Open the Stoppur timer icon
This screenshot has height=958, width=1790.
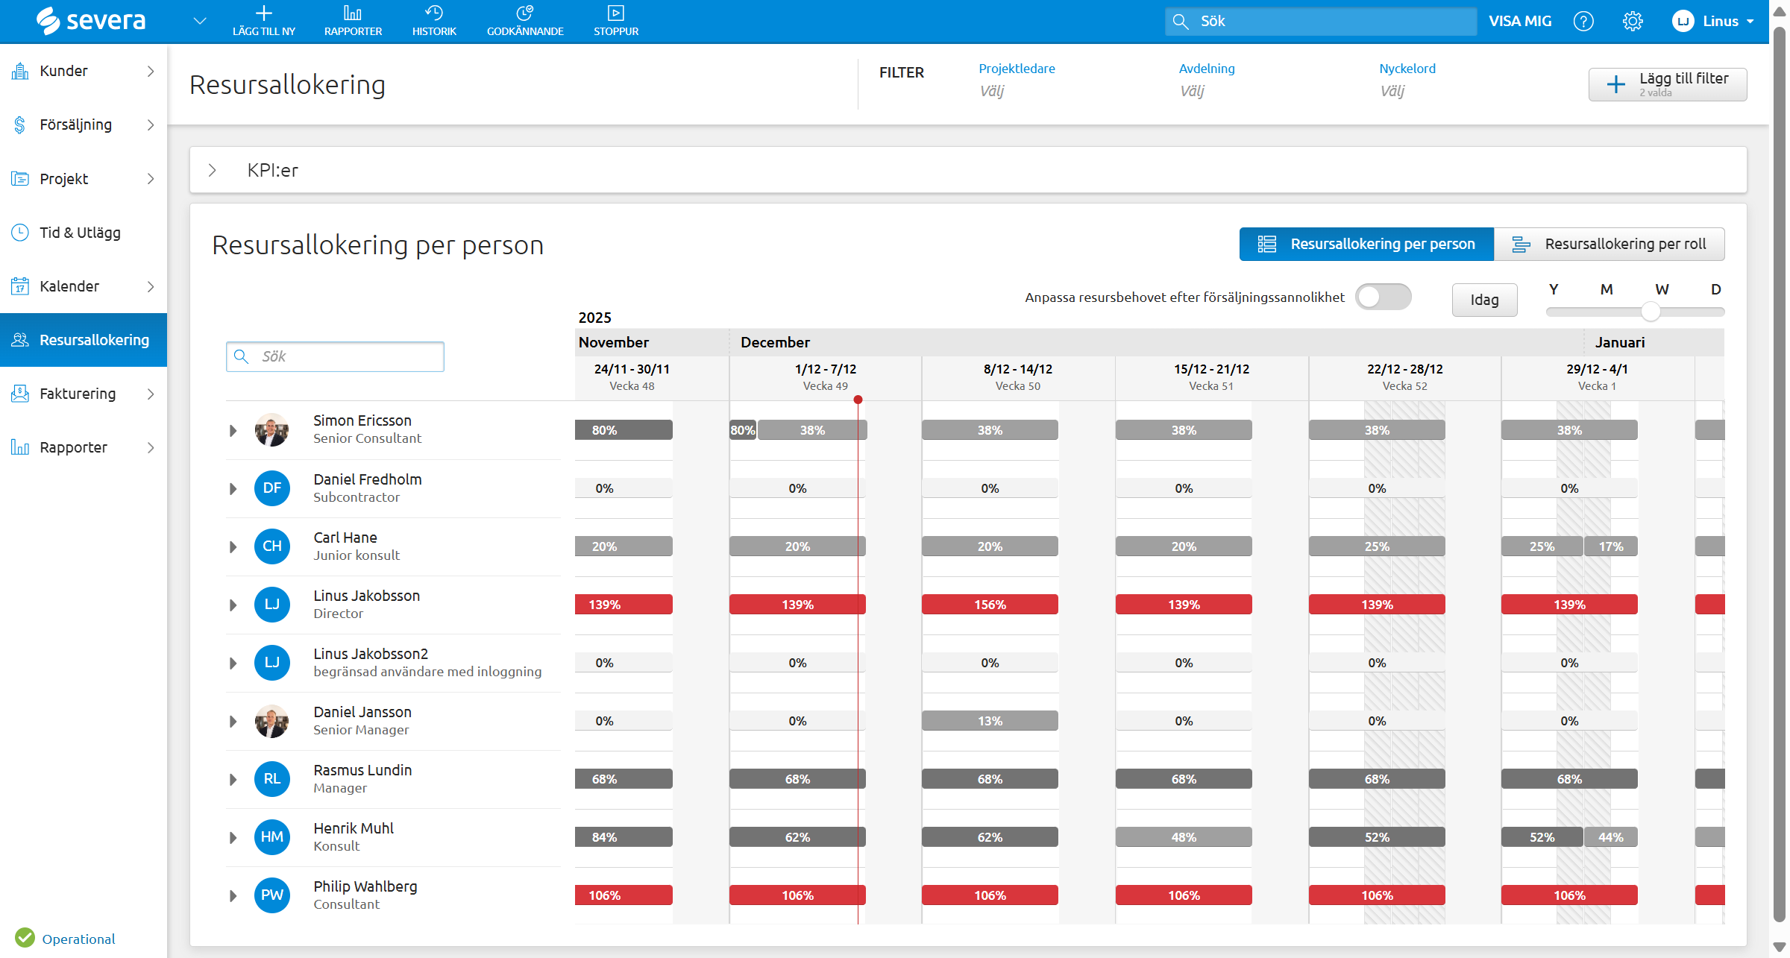click(615, 13)
